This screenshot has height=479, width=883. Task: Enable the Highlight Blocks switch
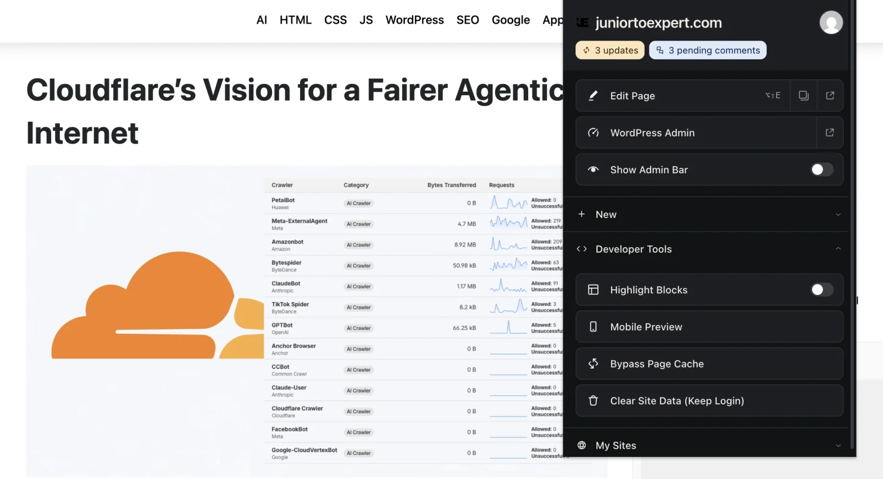point(822,290)
